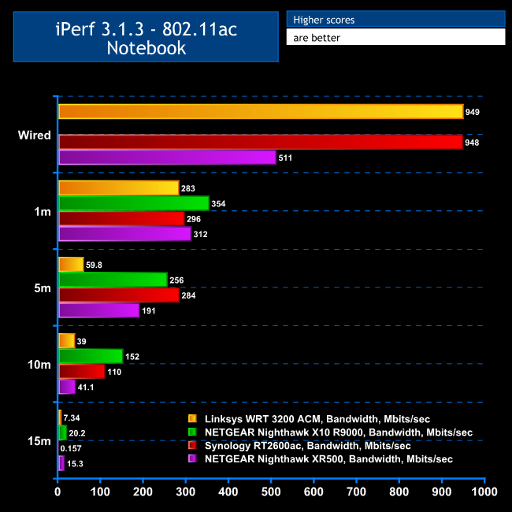
Task: Click the green 15m bar valued 20.2
Action: pos(63,432)
